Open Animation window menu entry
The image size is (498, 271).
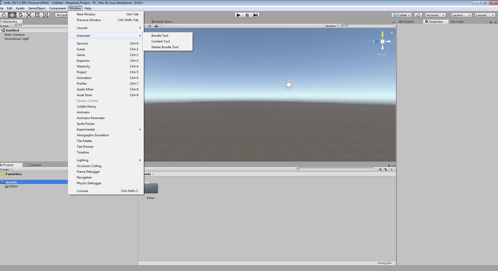[x=106, y=78]
